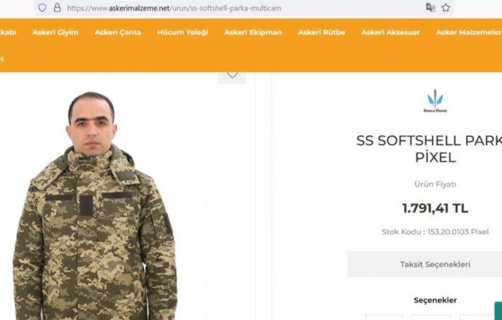Open the Askeri Ekipman menu
This screenshot has width=502, height=320.
(253, 32)
